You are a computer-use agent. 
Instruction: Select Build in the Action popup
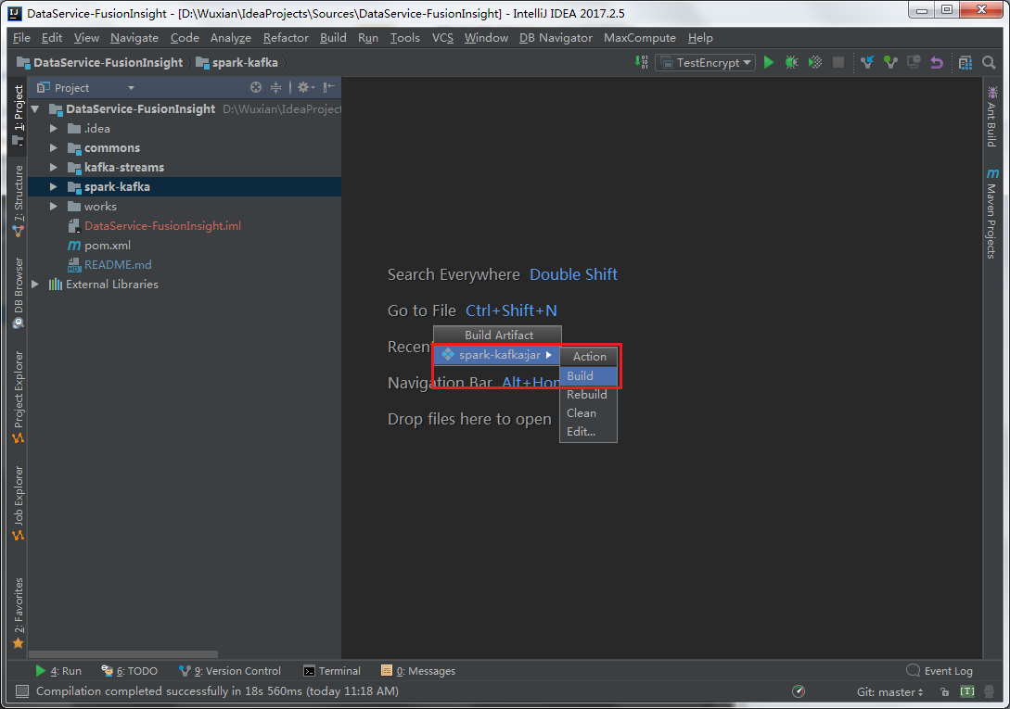click(x=589, y=375)
